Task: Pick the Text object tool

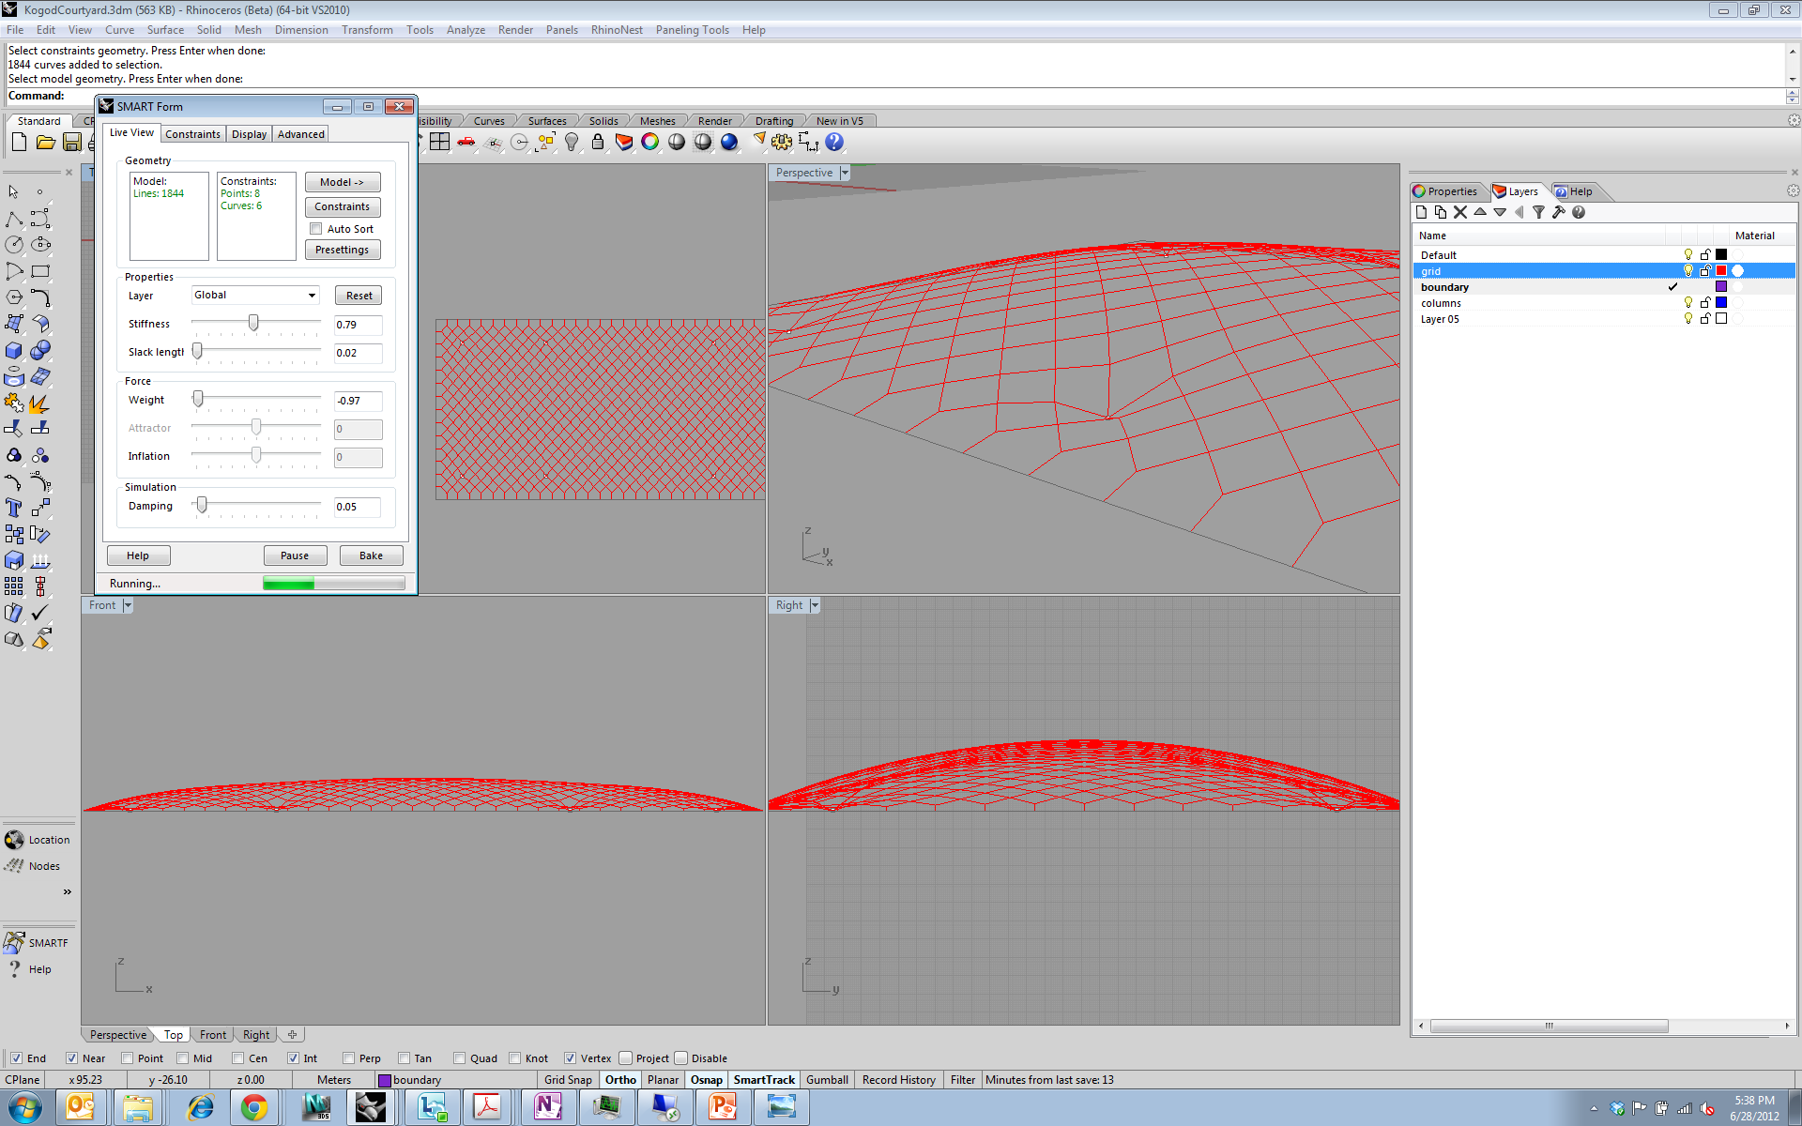Action: click(x=14, y=508)
